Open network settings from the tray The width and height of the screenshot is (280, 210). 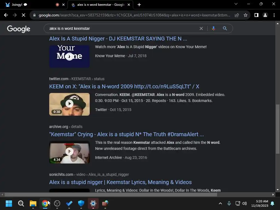pyautogui.click(x=238, y=203)
